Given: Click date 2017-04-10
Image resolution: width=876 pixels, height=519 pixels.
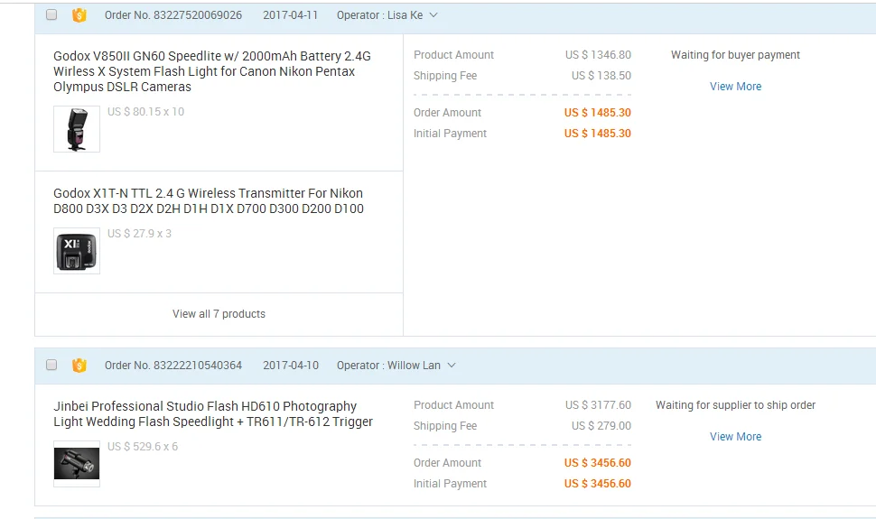Looking at the screenshot, I should pos(291,366).
